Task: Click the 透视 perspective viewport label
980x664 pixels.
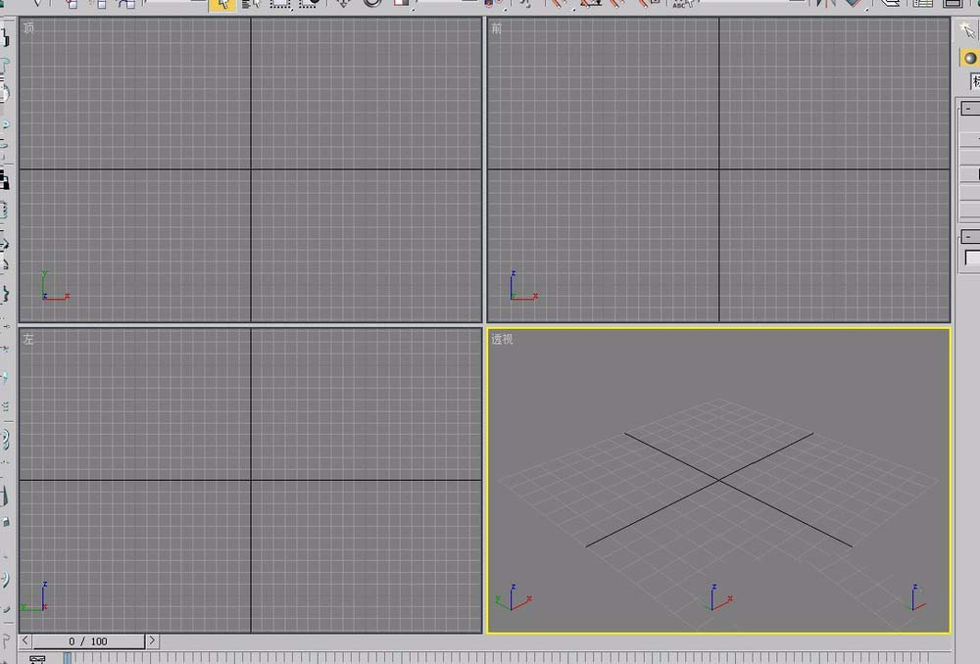Action: 502,339
